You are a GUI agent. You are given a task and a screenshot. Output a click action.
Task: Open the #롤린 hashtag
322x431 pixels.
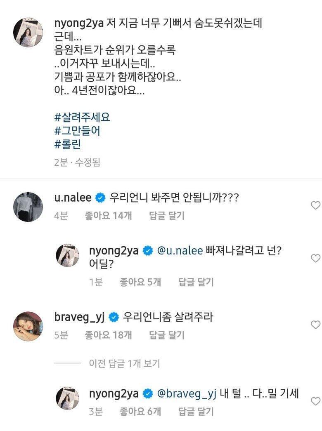pos(67,144)
